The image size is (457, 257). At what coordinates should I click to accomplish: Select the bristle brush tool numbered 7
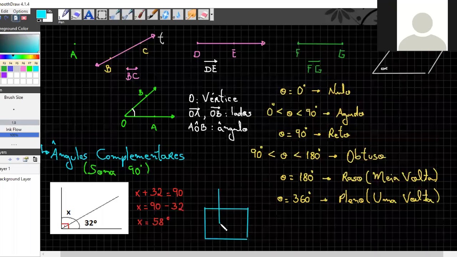coord(140,15)
